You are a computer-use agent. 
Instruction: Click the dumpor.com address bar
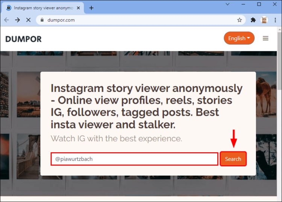[141, 20]
